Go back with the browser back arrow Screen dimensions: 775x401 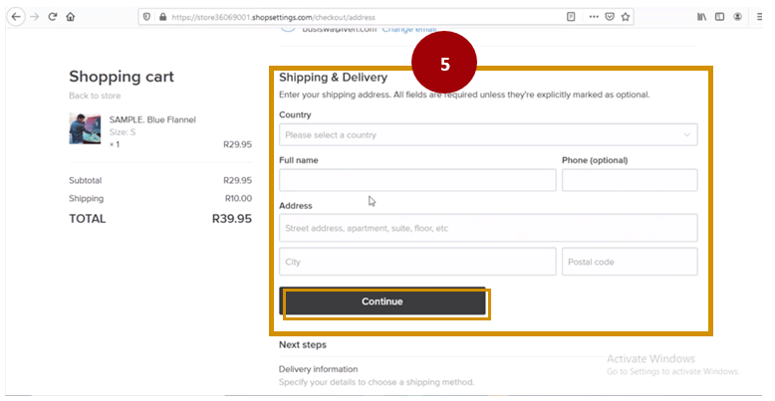coord(16,17)
